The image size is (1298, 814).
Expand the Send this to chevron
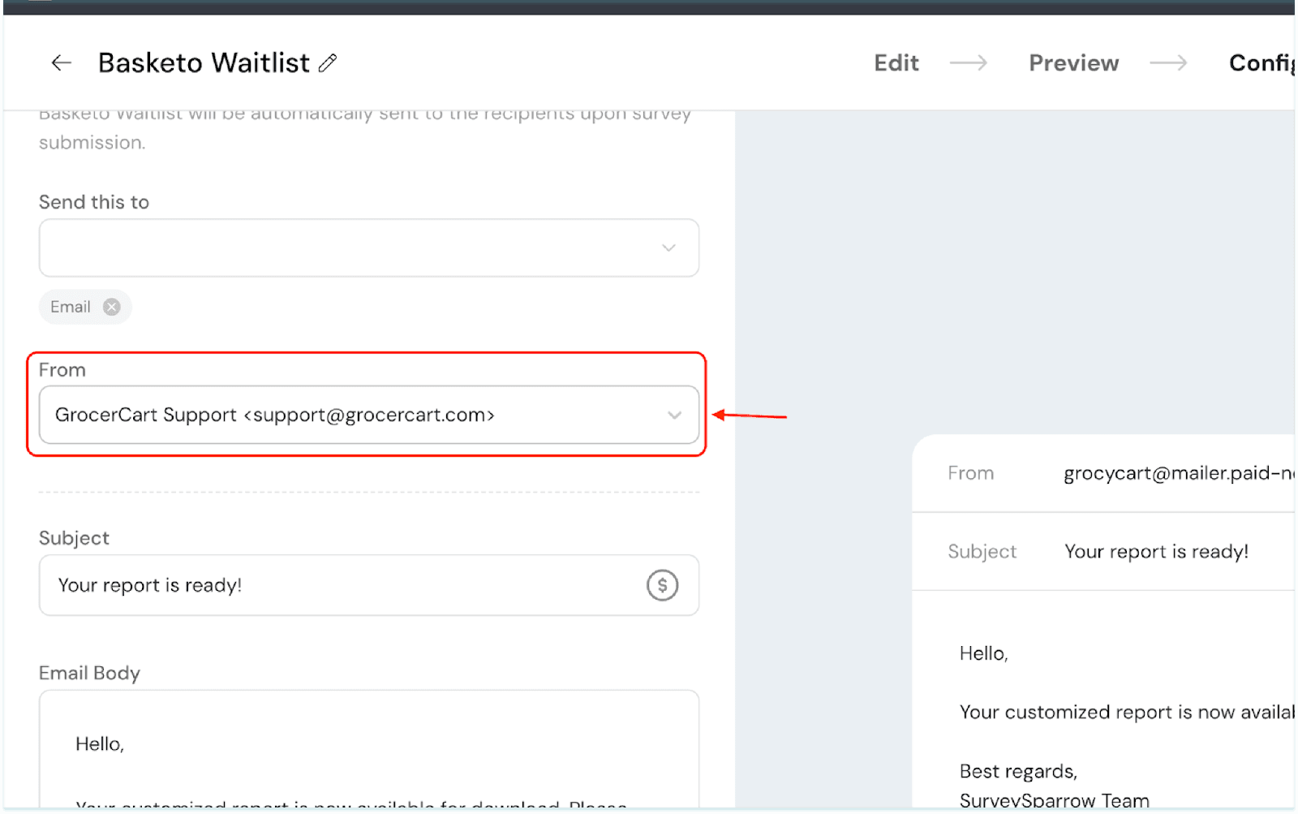pyautogui.click(x=668, y=248)
